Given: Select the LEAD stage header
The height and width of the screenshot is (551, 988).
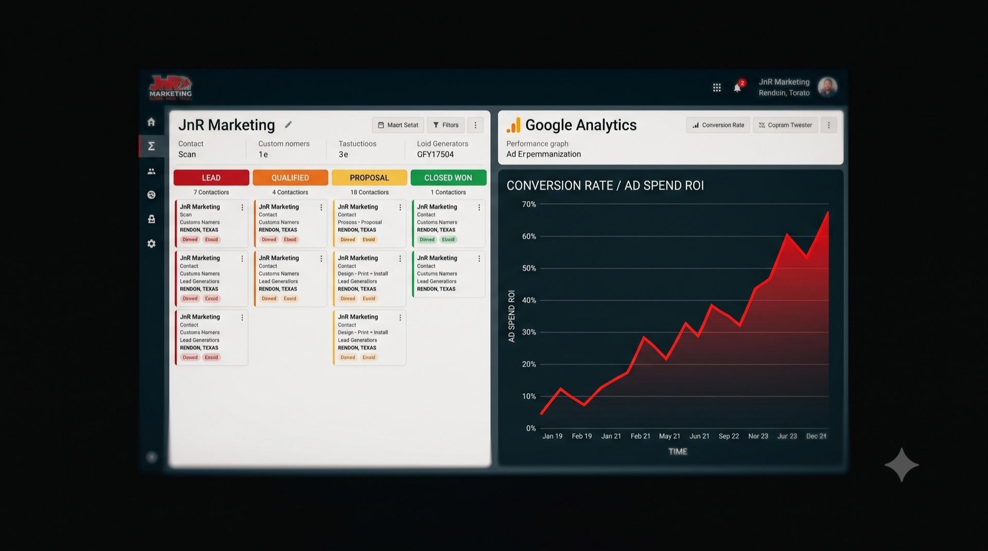Looking at the screenshot, I should click(211, 177).
